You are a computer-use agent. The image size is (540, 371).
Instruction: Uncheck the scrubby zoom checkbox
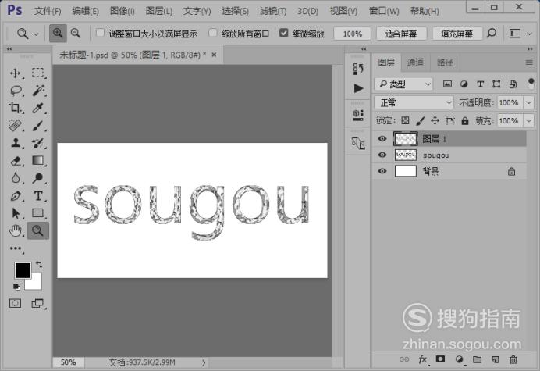point(284,33)
